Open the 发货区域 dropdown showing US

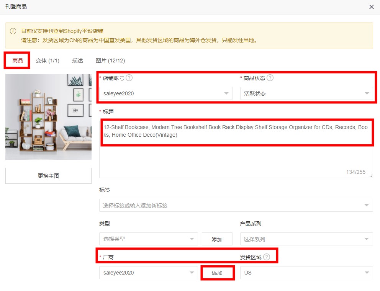coord(306,273)
